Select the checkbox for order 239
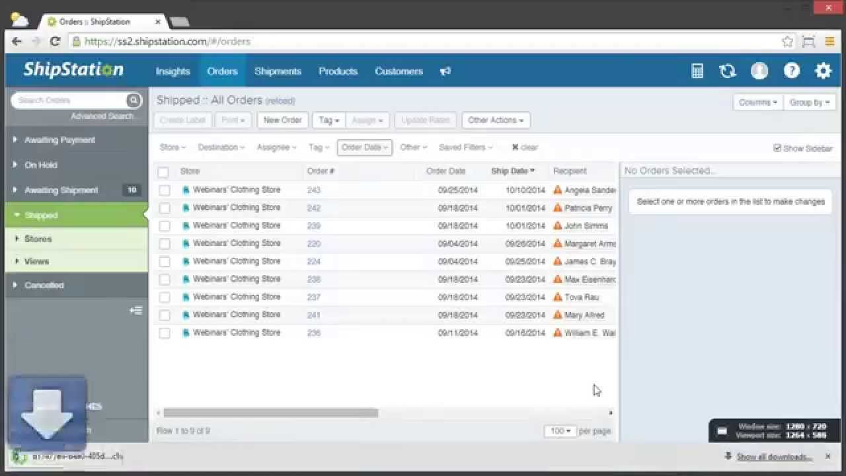 coord(164,226)
